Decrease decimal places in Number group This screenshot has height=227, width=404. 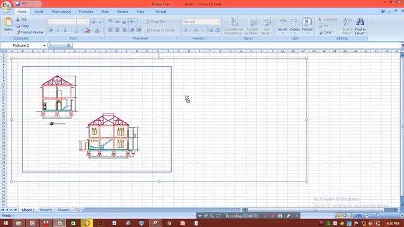217,30
